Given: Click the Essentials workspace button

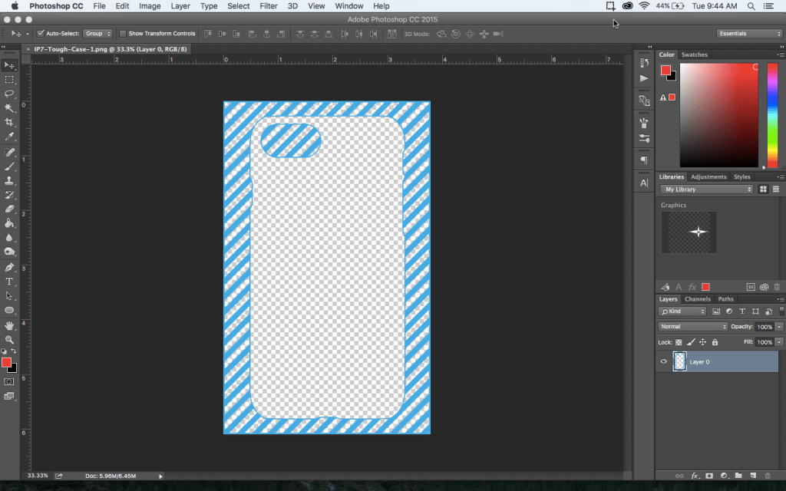Looking at the screenshot, I should (x=749, y=33).
